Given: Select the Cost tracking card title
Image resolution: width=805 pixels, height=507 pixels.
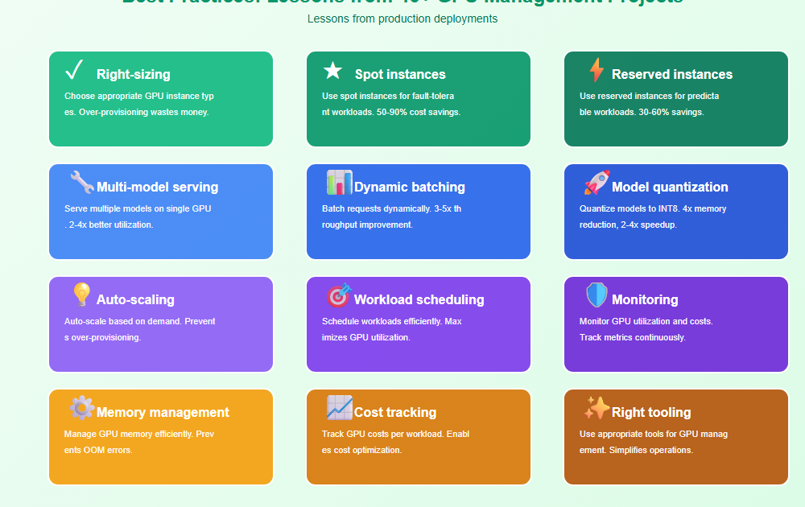Looking at the screenshot, I should [x=394, y=412].
